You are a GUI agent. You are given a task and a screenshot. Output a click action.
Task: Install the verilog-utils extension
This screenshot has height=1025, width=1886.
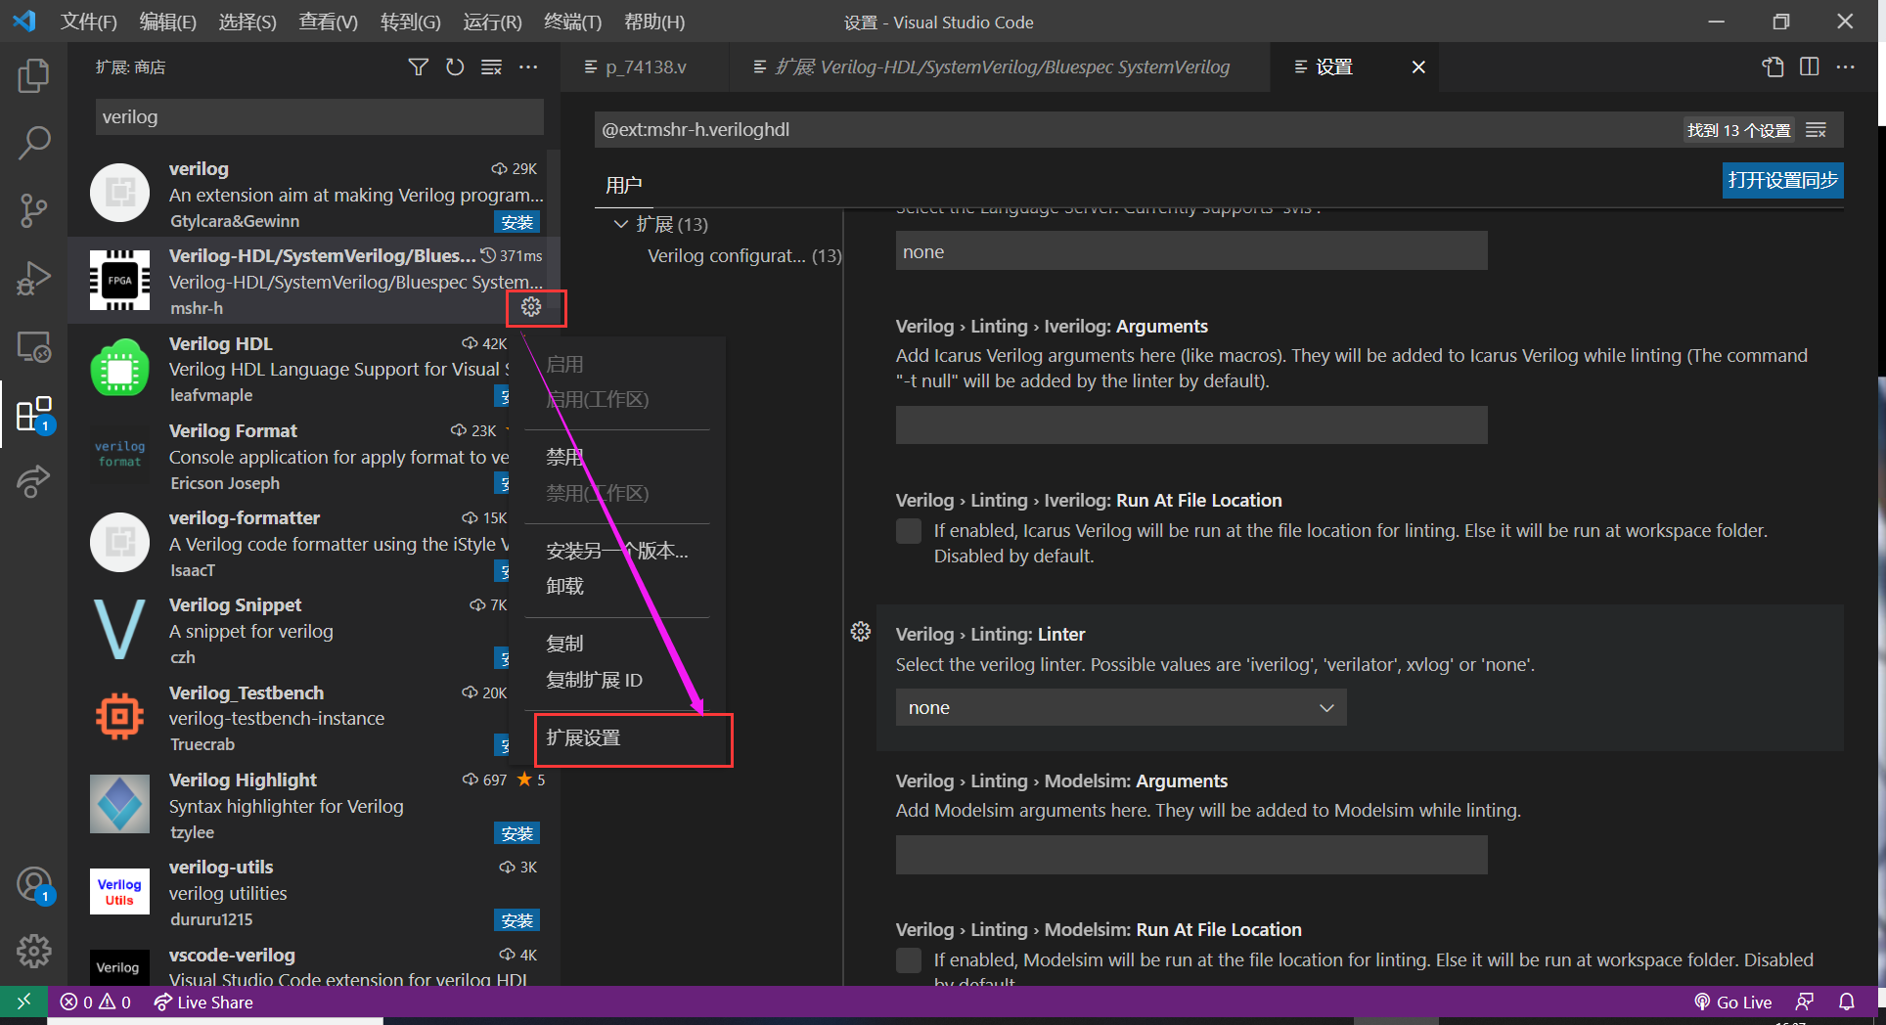[x=516, y=920]
